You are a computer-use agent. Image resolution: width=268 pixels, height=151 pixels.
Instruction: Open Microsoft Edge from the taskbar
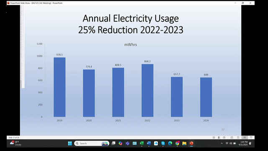[x=170, y=143]
